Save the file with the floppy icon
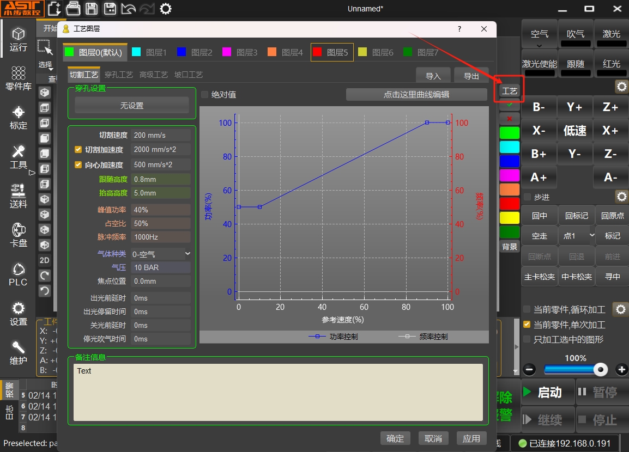This screenshot has height=452, width=629. (92, 8)
